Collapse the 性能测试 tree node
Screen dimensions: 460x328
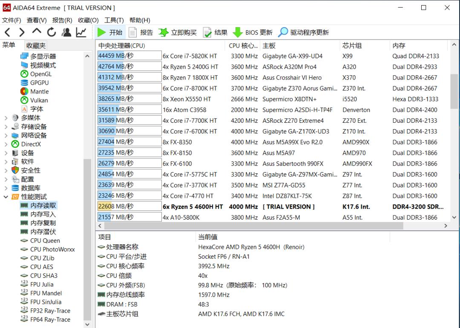click(6, 197)
